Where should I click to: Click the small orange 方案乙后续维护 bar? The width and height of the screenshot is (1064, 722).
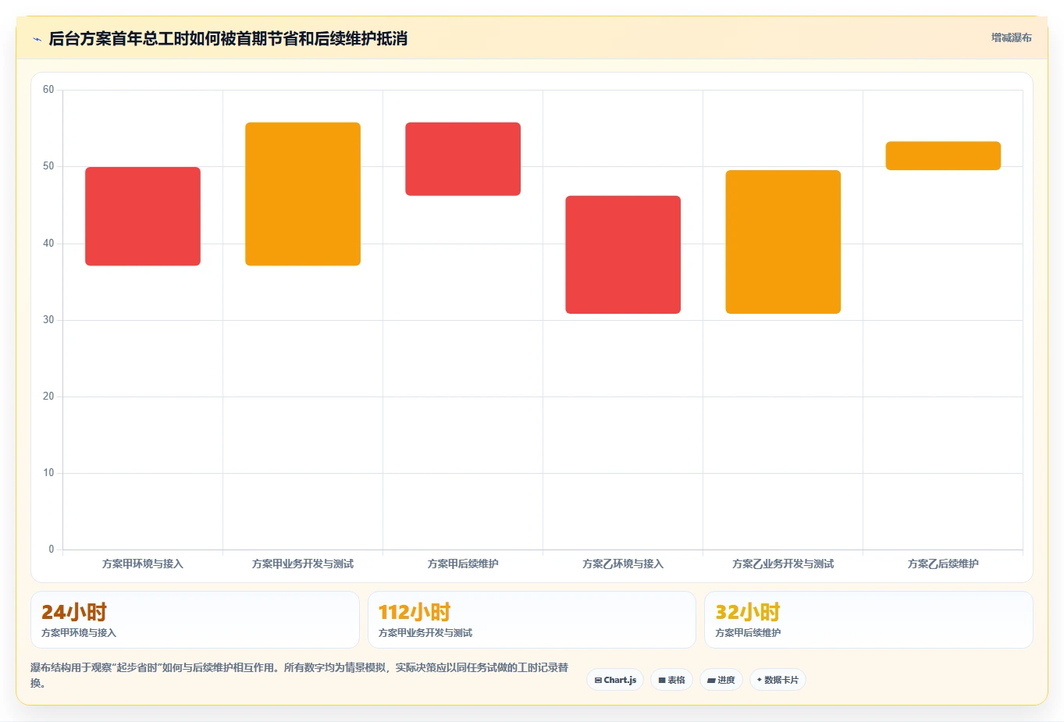point(943,155)
